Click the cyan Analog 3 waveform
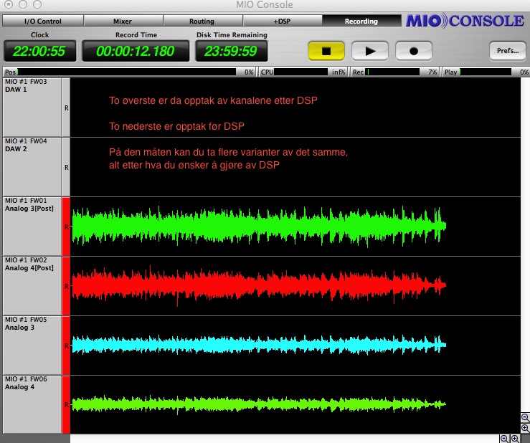This screenshot has width=530, height=443. pyautogui.click(x=259, y=345)
